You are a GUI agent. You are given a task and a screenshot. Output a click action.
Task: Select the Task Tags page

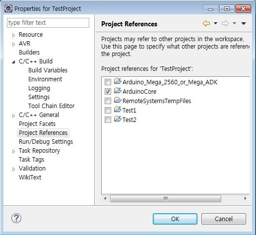[x=31, y=160]
